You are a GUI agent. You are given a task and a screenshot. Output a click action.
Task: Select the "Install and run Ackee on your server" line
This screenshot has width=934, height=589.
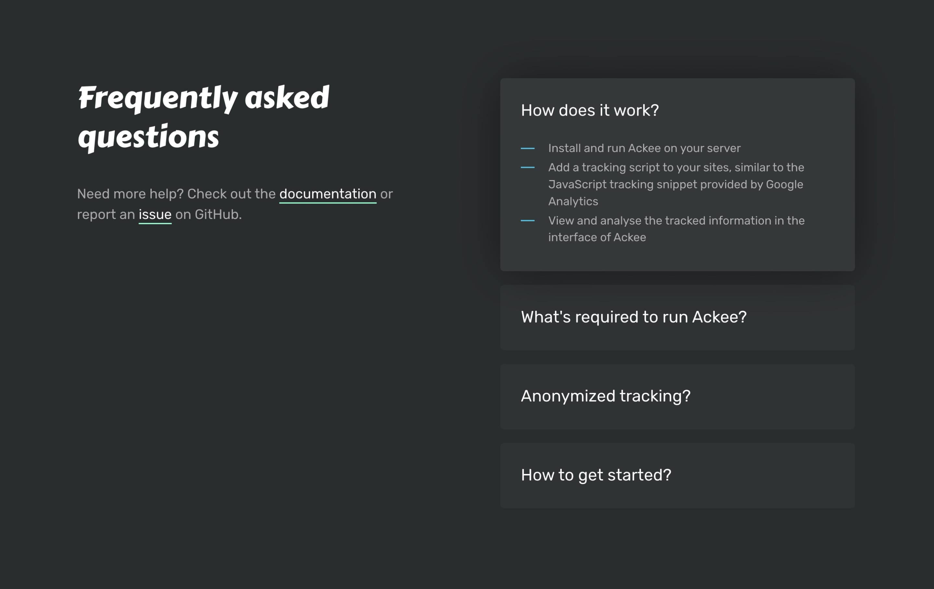tap(644, 148)
